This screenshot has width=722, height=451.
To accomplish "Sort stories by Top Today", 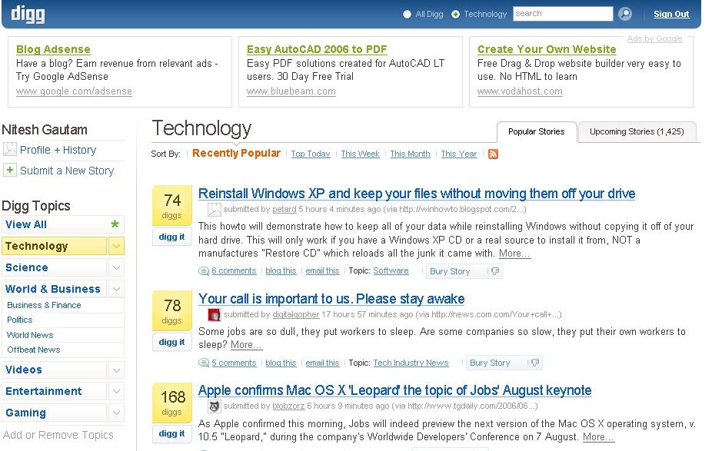I will [x=311, y=154].
